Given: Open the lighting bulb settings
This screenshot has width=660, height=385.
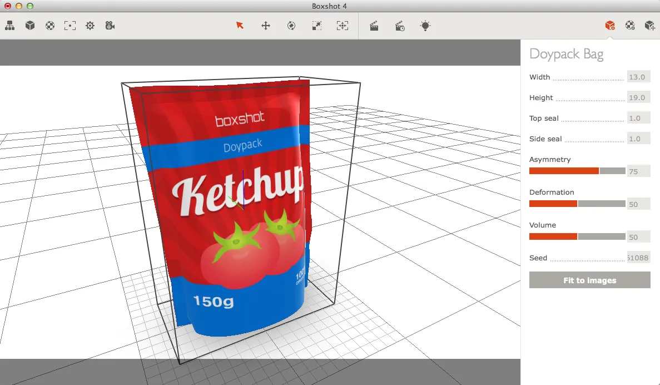Looking at the screenshot, I should tap(425, 26).
